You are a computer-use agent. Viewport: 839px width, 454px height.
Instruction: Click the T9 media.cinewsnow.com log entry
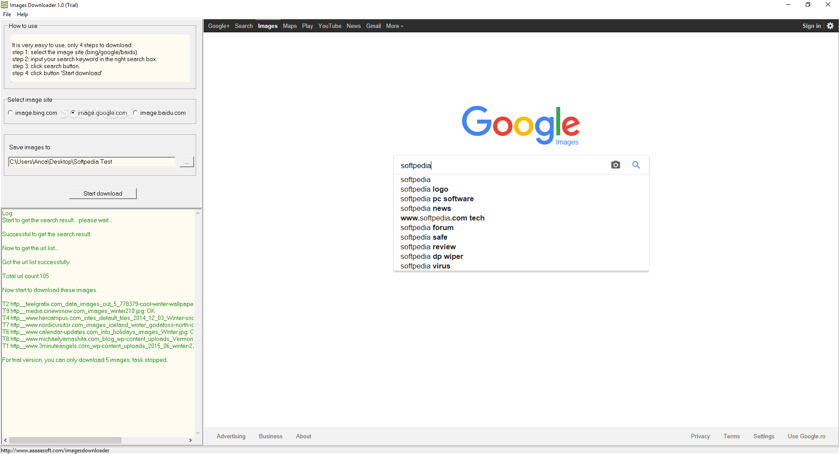click(x=79, y=311)
